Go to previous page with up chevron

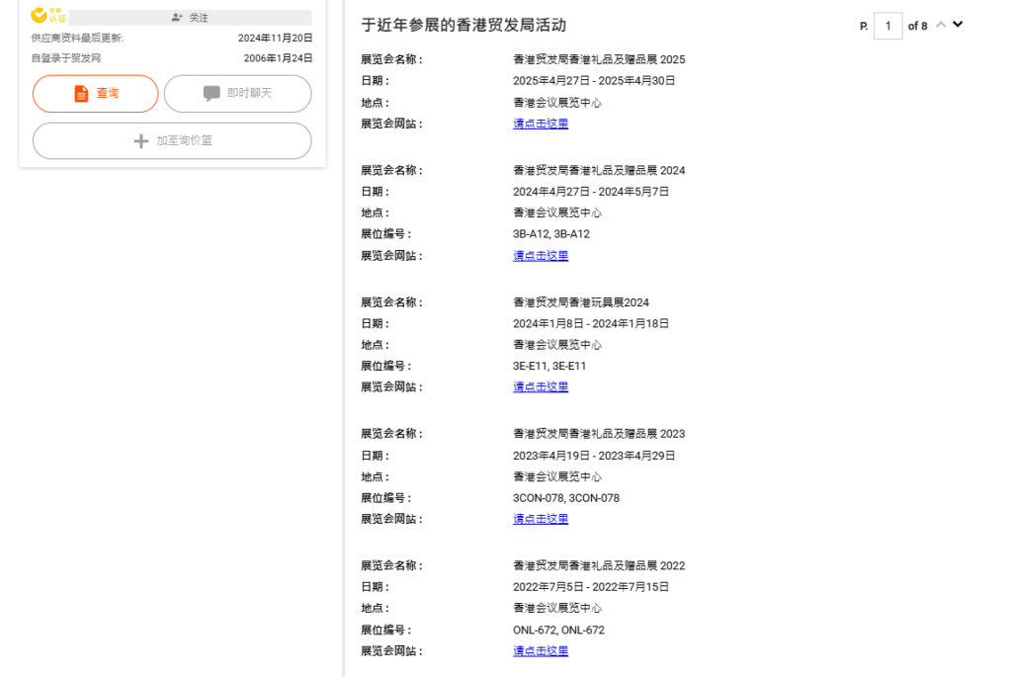click(x=940, y=25)
